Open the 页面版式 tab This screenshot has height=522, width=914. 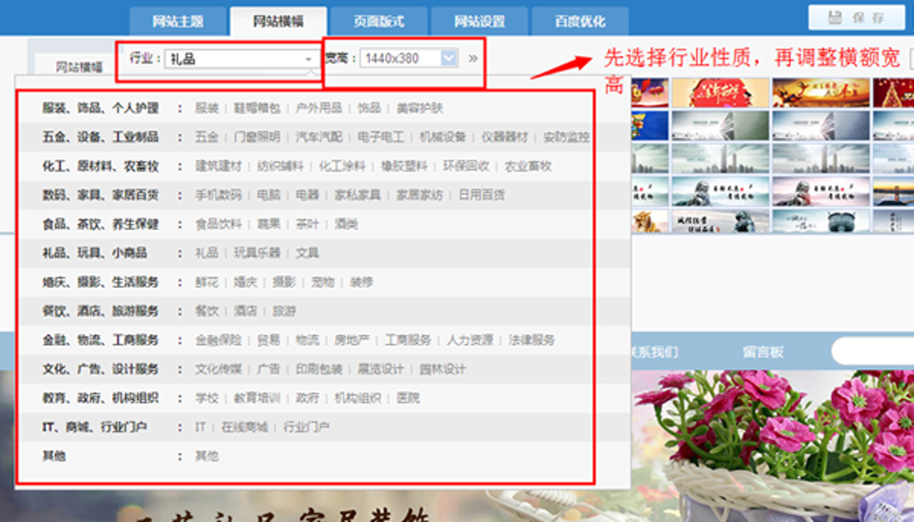point(379,21)
